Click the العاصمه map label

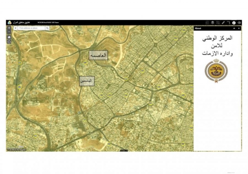click(x=98, y=55)
